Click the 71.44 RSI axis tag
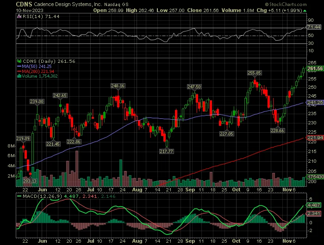This screenshot has height=245, width=324. point(314,27)
